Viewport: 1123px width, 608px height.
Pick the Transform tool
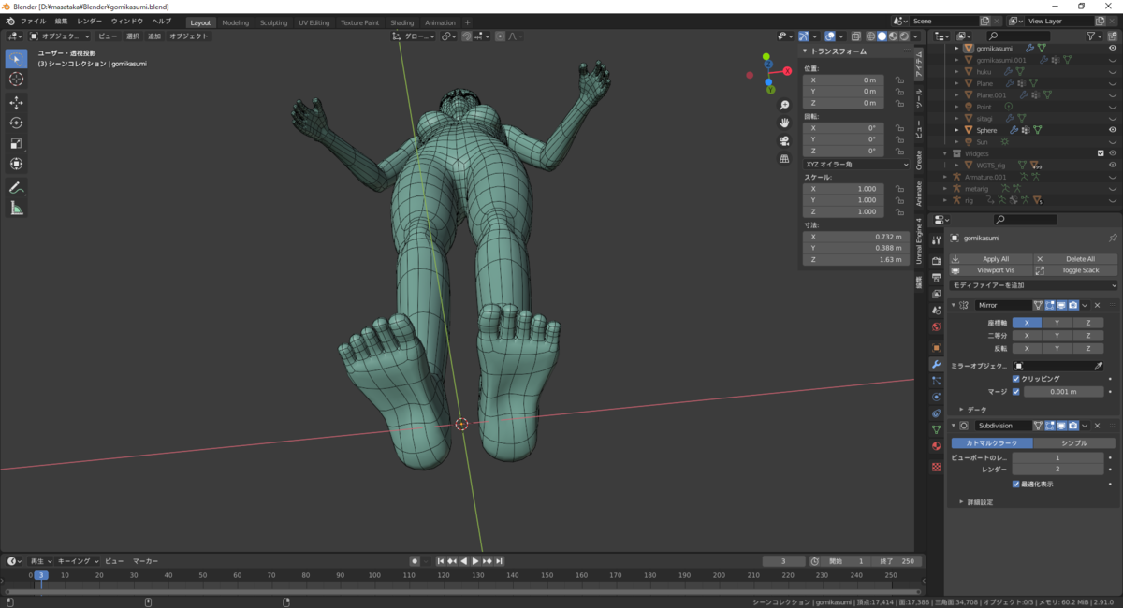tap(16, 164)
